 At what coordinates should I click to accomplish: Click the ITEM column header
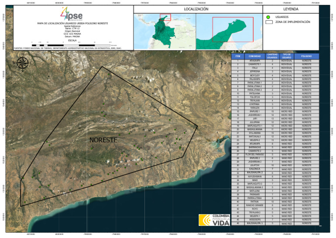click(x=238, y=56)
